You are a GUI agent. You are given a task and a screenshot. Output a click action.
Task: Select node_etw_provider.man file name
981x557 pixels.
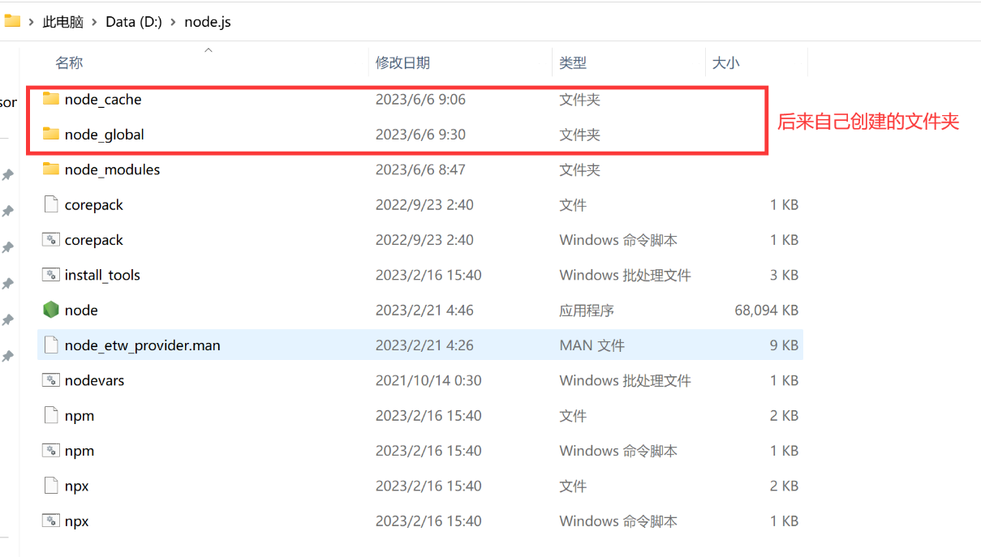click(143, 345)
